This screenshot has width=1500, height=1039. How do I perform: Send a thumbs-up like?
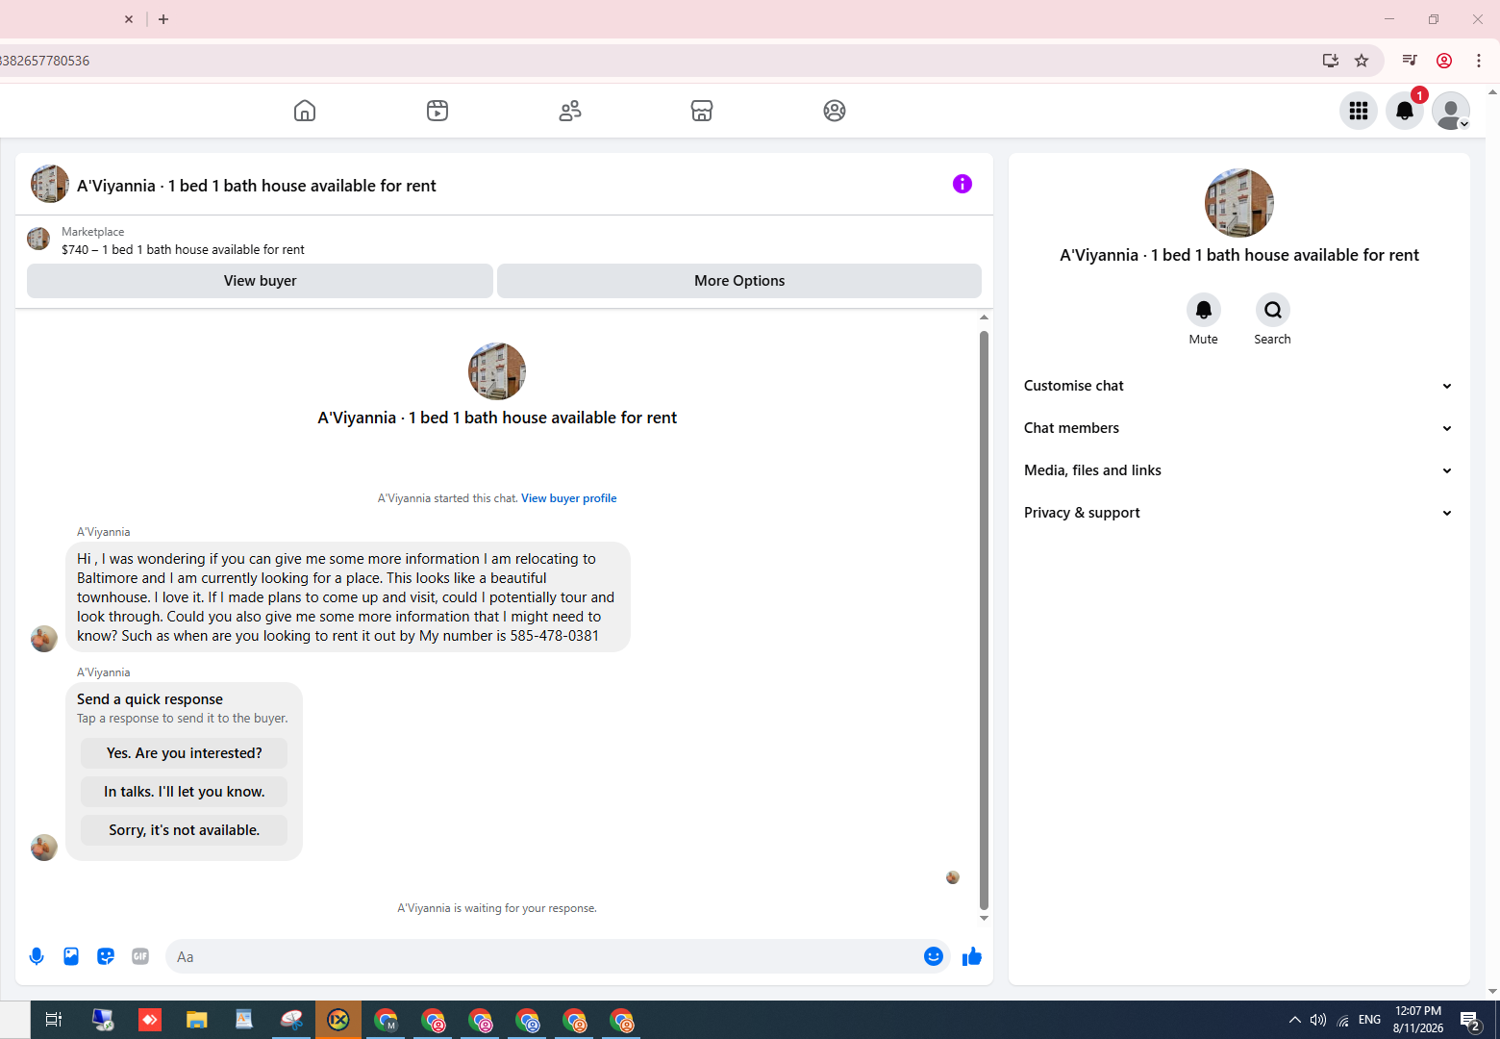[x=972, y=956]
